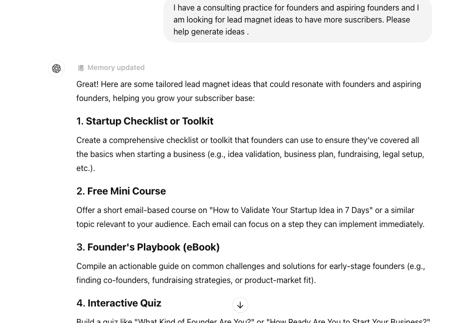Open the "Memory updated" label
This screenshot has width=454, height=323.
tap(116, 68)
